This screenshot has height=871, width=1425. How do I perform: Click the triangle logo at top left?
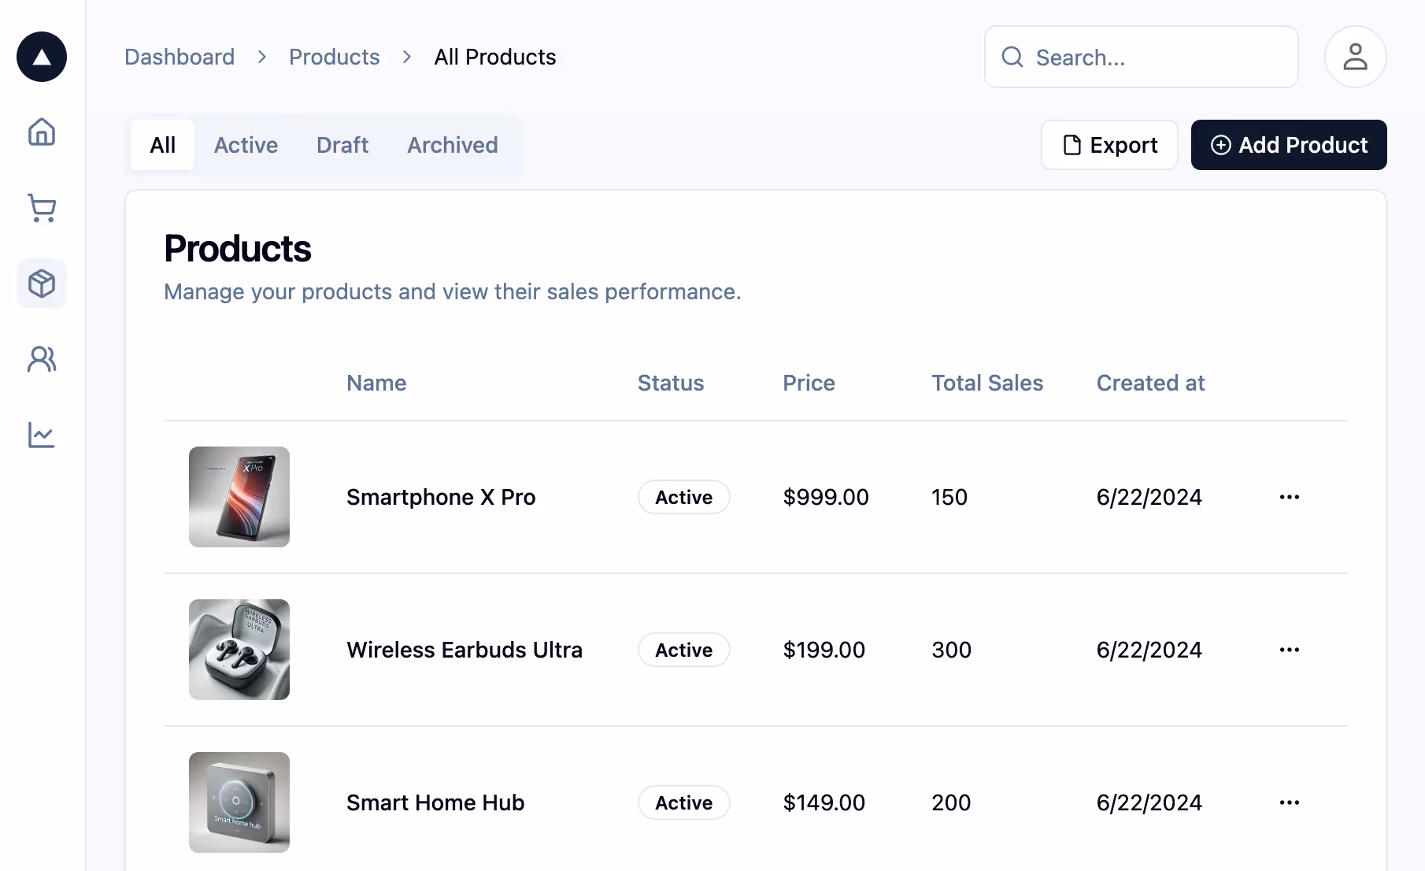[41, 56]
